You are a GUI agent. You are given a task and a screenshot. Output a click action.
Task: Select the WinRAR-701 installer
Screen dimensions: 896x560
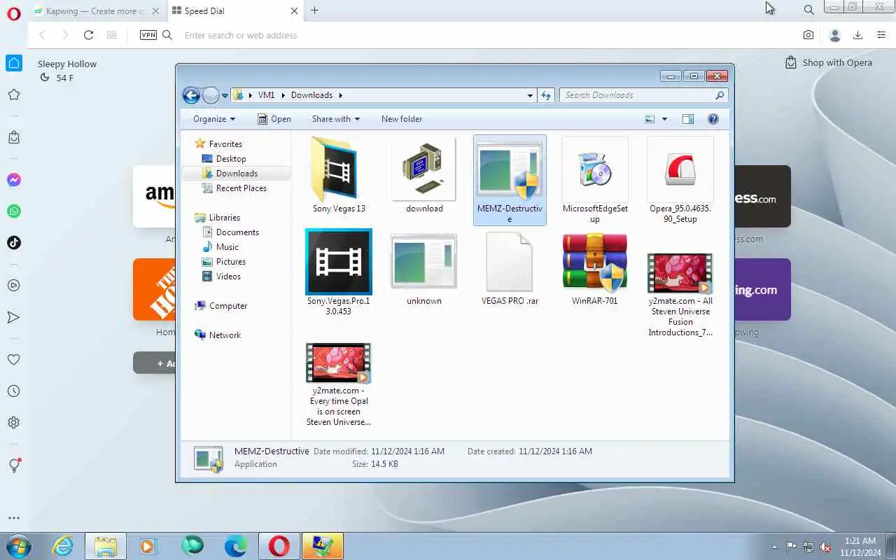click(595, 269)
